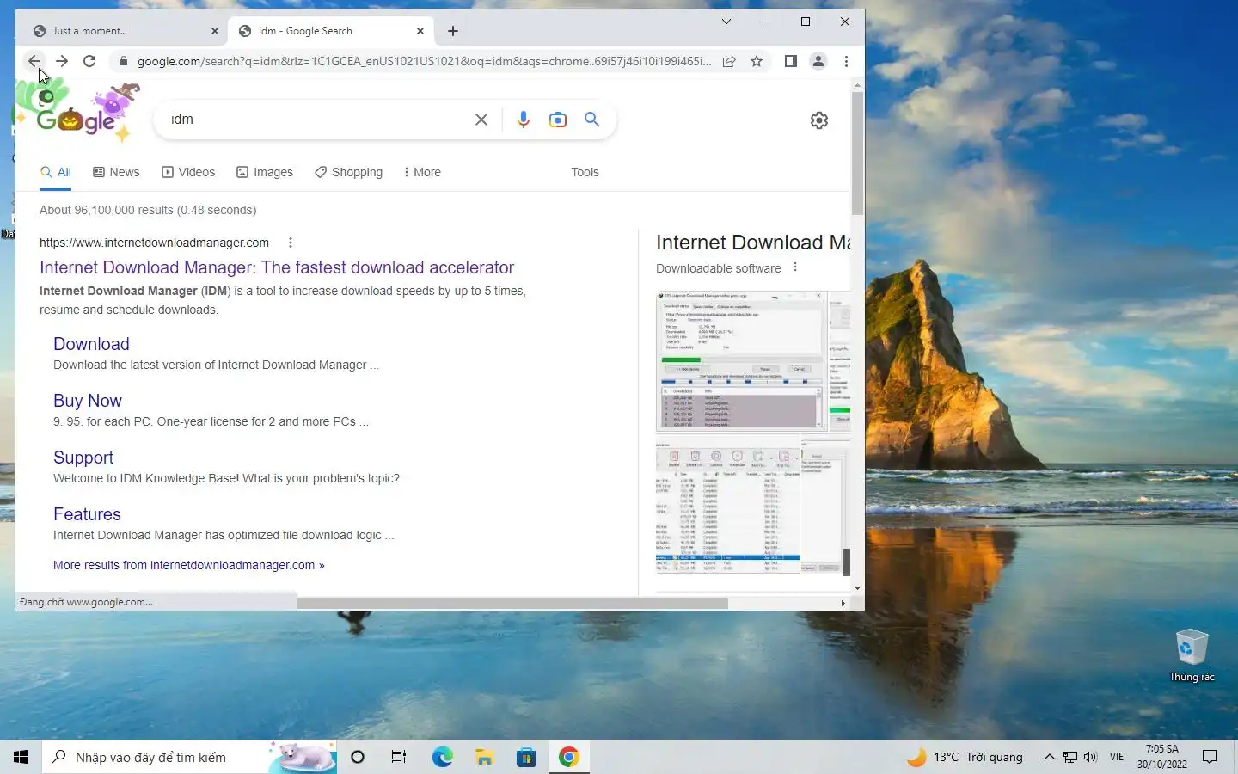
Task: Open more options beside 'Downloadable software'
Action: tap(795, 267)
